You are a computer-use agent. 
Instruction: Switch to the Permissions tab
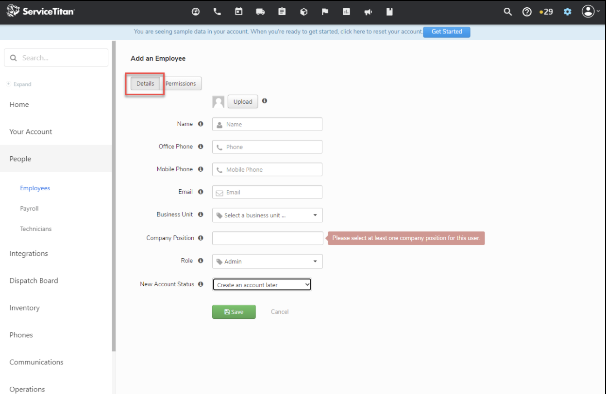coord(181,83)
